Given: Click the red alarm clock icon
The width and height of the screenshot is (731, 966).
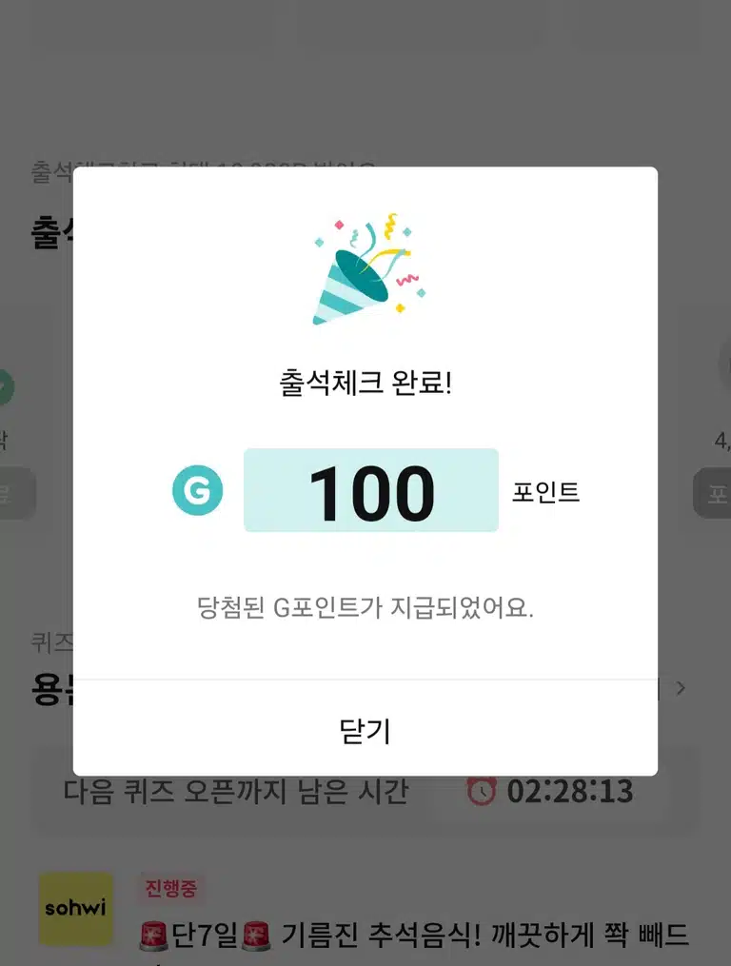Looking at the screenshot, I should 482,791.
